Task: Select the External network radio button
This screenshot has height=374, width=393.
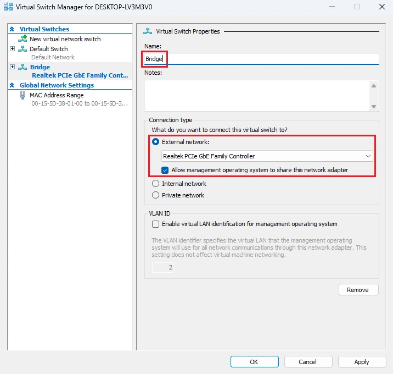Action: tap(156, 142)
